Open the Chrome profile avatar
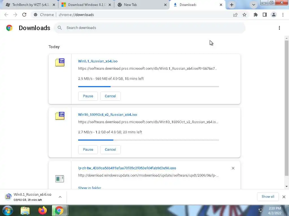289x216 pixels. tap(274, 15)
